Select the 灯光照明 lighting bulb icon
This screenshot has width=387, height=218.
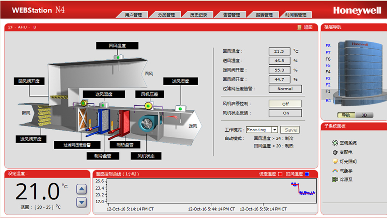pyautogui.click(x=335, y=162)
